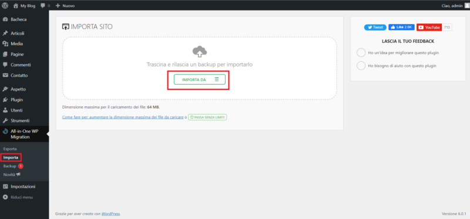Go to Bacheca dashboard

pyautogui.click(x=19, y=19)
